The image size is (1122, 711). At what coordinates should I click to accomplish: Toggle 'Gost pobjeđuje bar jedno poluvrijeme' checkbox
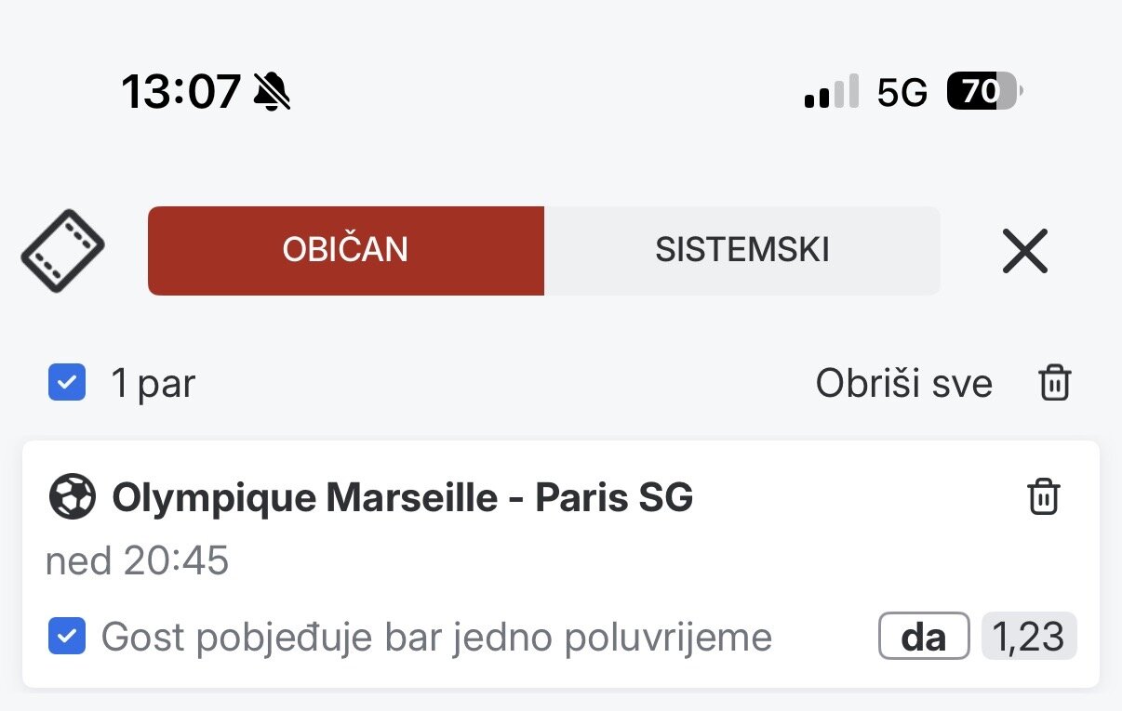click(67, 637)
